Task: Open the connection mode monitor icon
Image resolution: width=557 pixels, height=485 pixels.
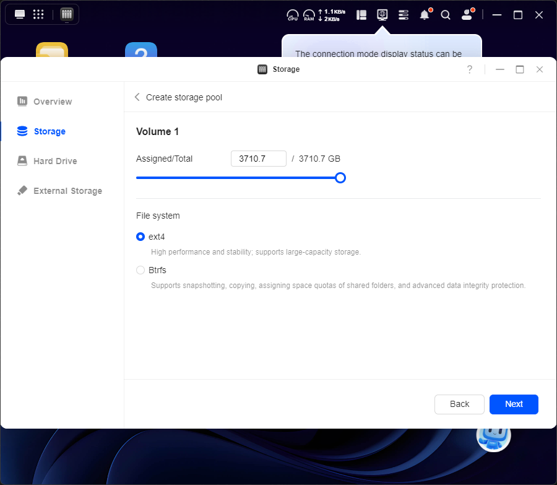Action: click(382, 14)
